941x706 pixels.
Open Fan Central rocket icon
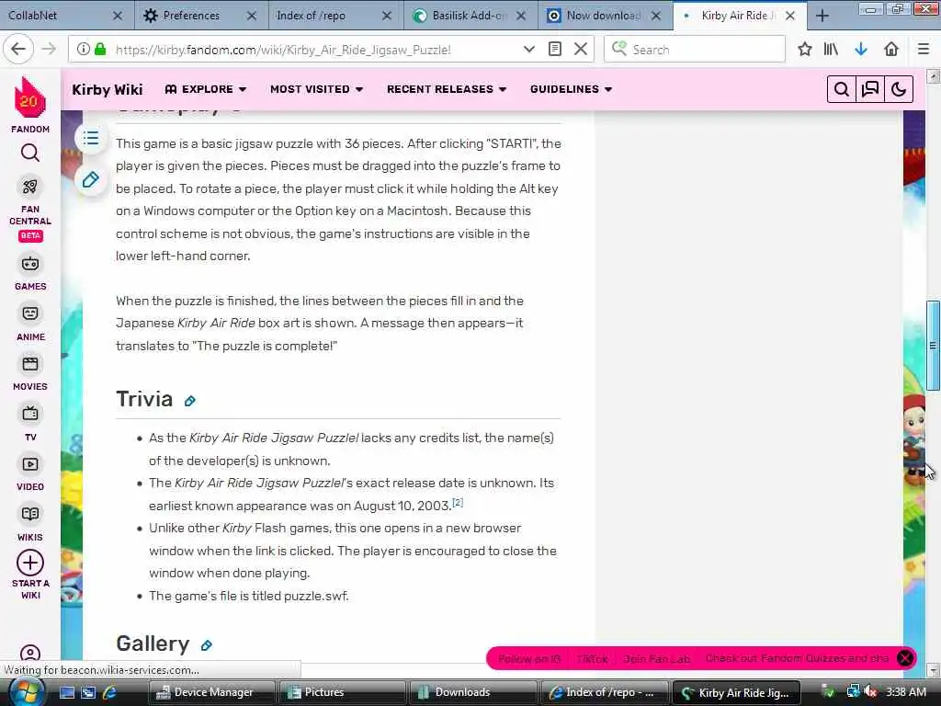(x=30, y=187)
